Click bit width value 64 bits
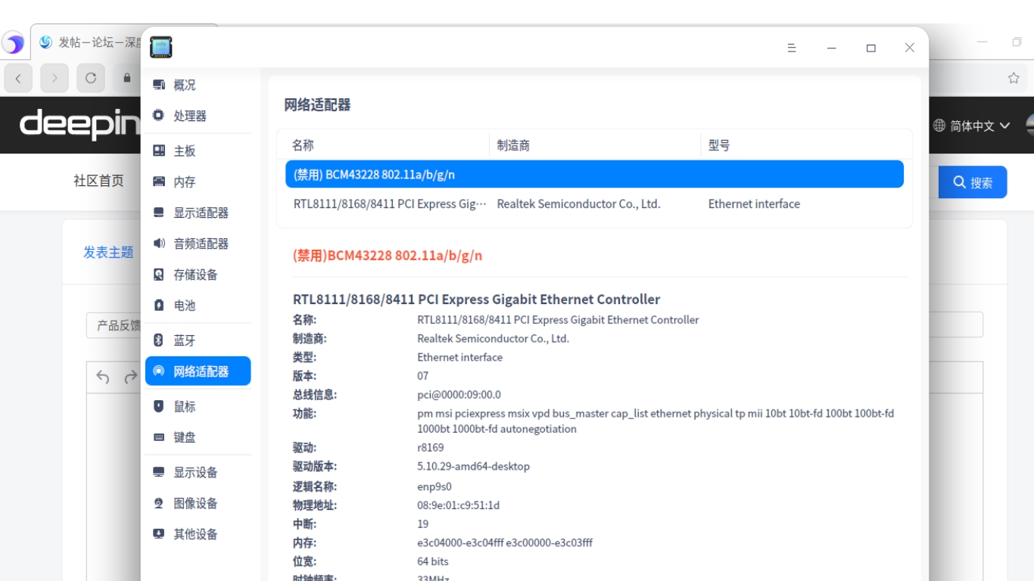This screenshot has height=581, width=1034. 433,561
